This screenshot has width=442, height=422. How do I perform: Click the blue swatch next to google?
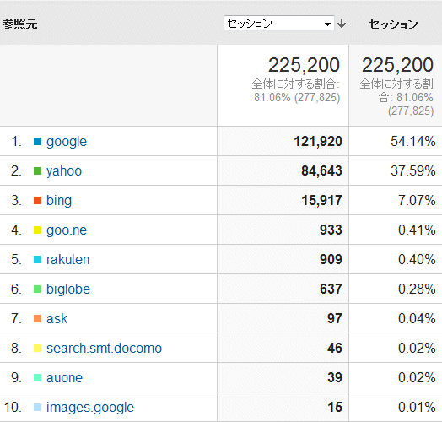pos(37,141)
